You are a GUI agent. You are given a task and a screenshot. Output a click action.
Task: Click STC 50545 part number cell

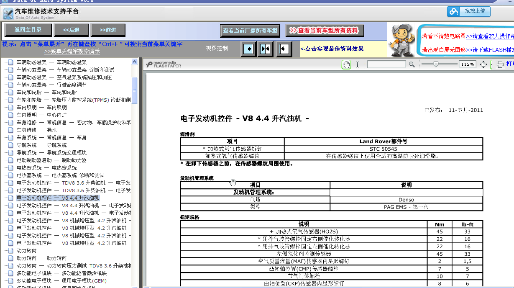(x=384, y=149)
